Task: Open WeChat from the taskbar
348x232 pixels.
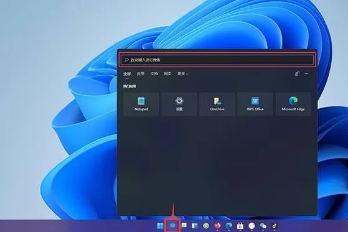Action: [263, 226]
